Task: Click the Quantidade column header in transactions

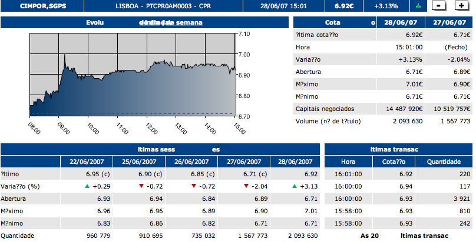Action: point(441,162)
